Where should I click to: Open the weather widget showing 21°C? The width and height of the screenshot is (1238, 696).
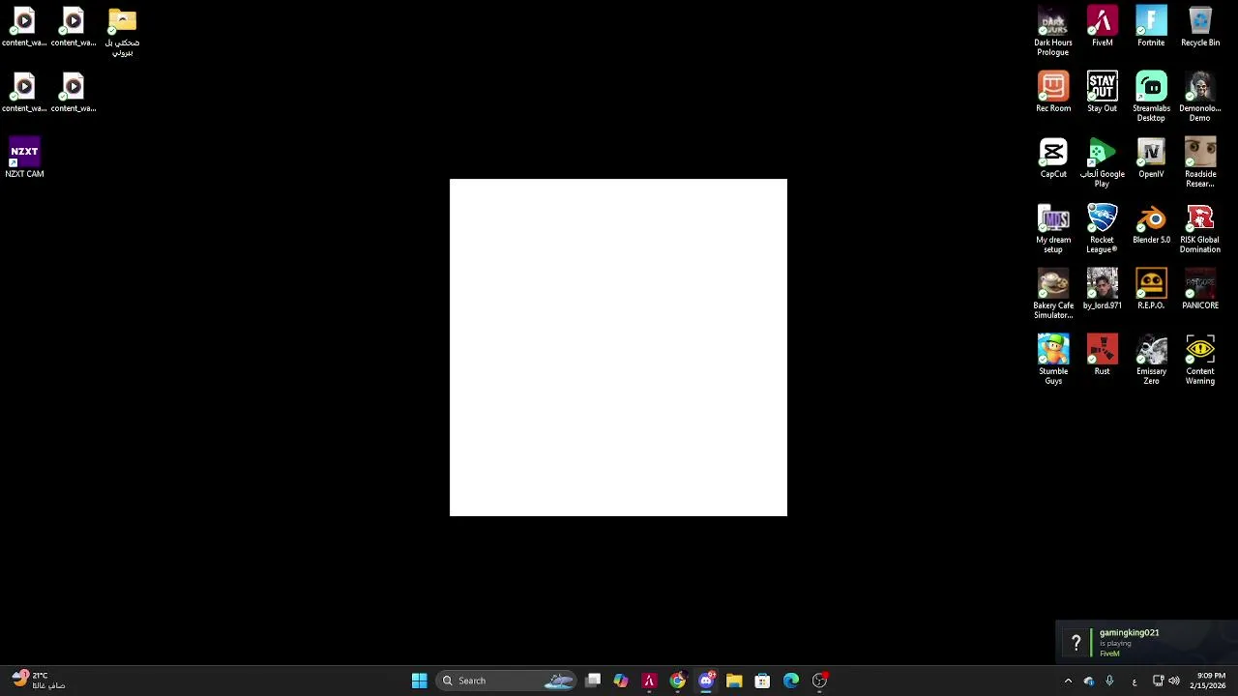pos(39,681)
